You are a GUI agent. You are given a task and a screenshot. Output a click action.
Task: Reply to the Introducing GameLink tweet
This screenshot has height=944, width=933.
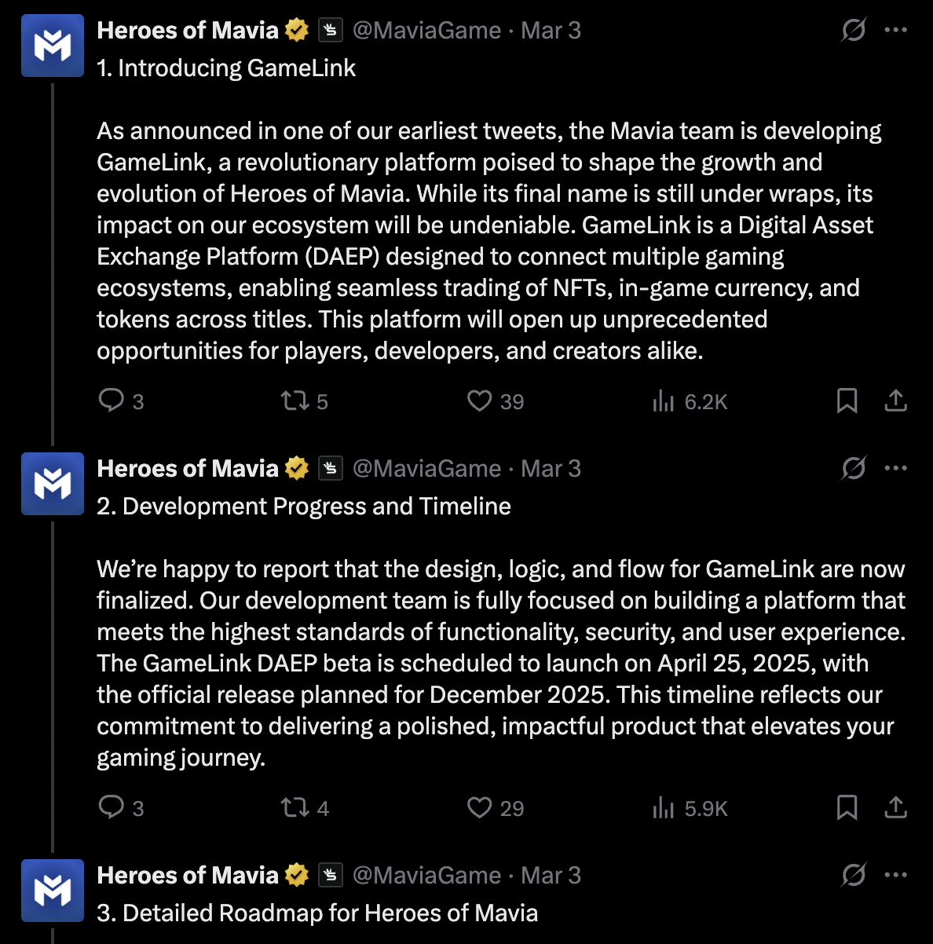(x=112, y=401)
